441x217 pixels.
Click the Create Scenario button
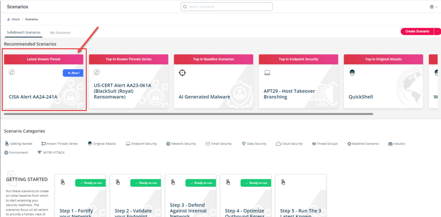coord(417,31)
